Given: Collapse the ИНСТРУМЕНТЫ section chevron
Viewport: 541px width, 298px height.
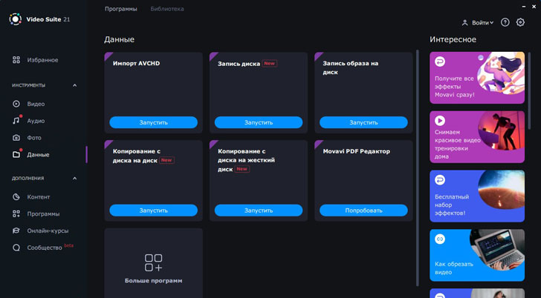Looking at the screenshot, I should coord(74,85).
